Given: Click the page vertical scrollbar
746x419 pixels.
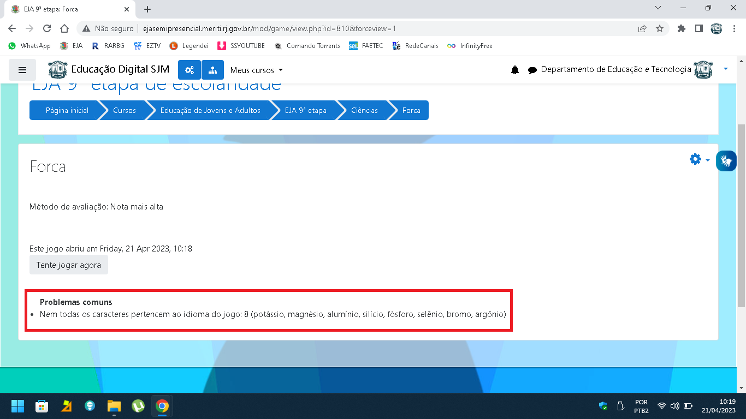Looking at the screenshot, I should click(x=741, y=216).
